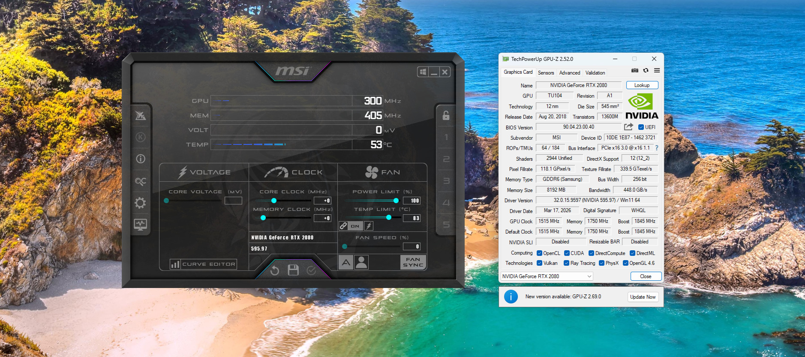Click the Power Limit value field
Viewport: 805px width, 357px height.
point(412,201)
